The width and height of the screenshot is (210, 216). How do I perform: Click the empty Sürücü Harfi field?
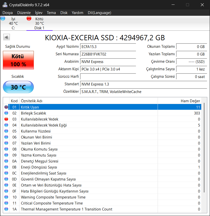tap(108, 76)
